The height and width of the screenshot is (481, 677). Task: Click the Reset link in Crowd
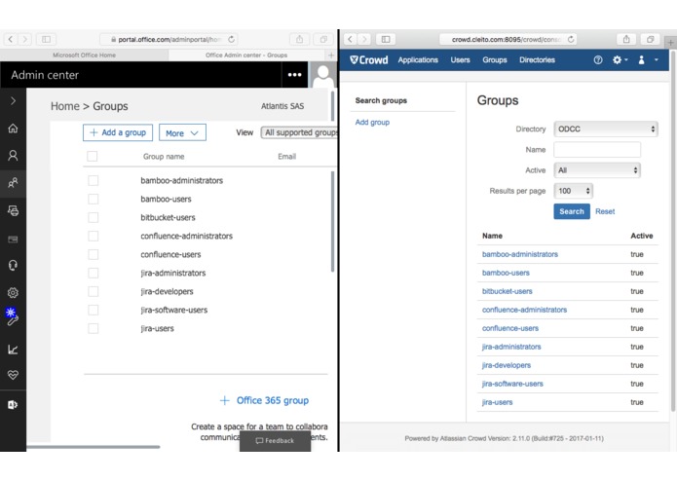(x=605, y=211)
